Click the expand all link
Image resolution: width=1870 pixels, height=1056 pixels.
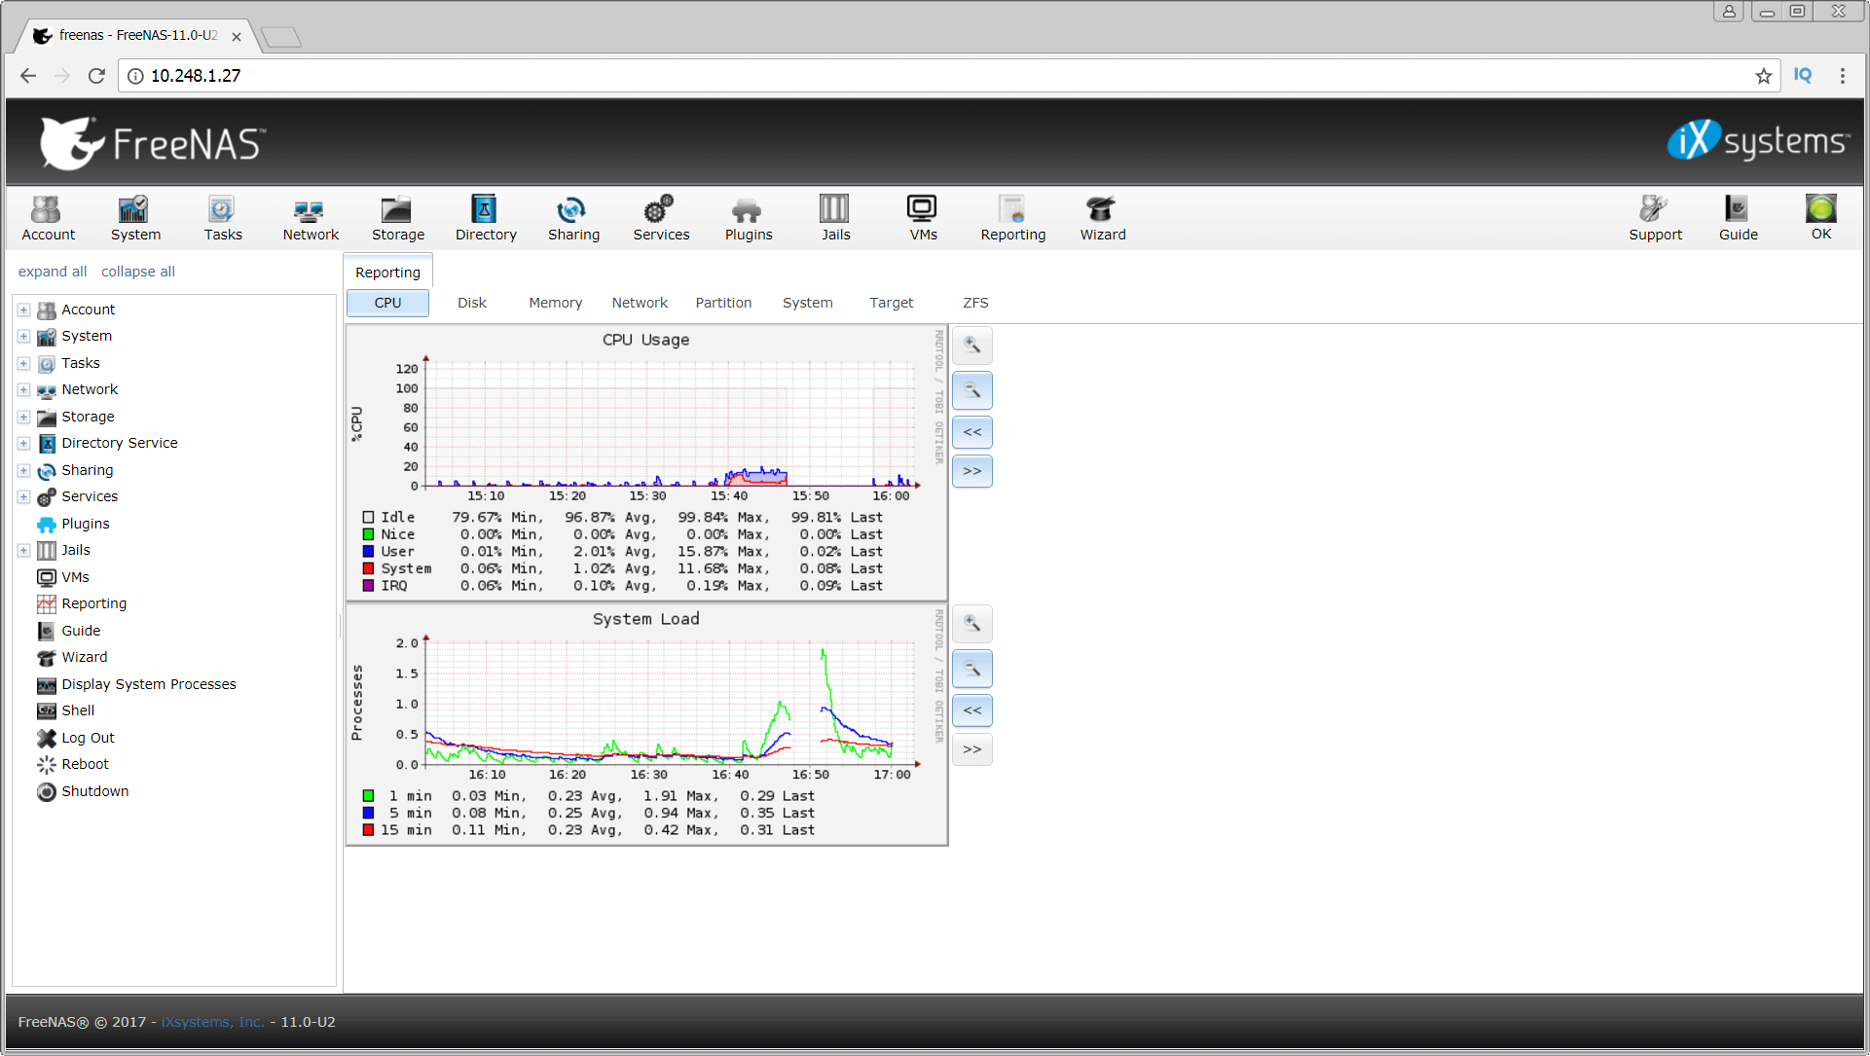click(x=53, y=272)
